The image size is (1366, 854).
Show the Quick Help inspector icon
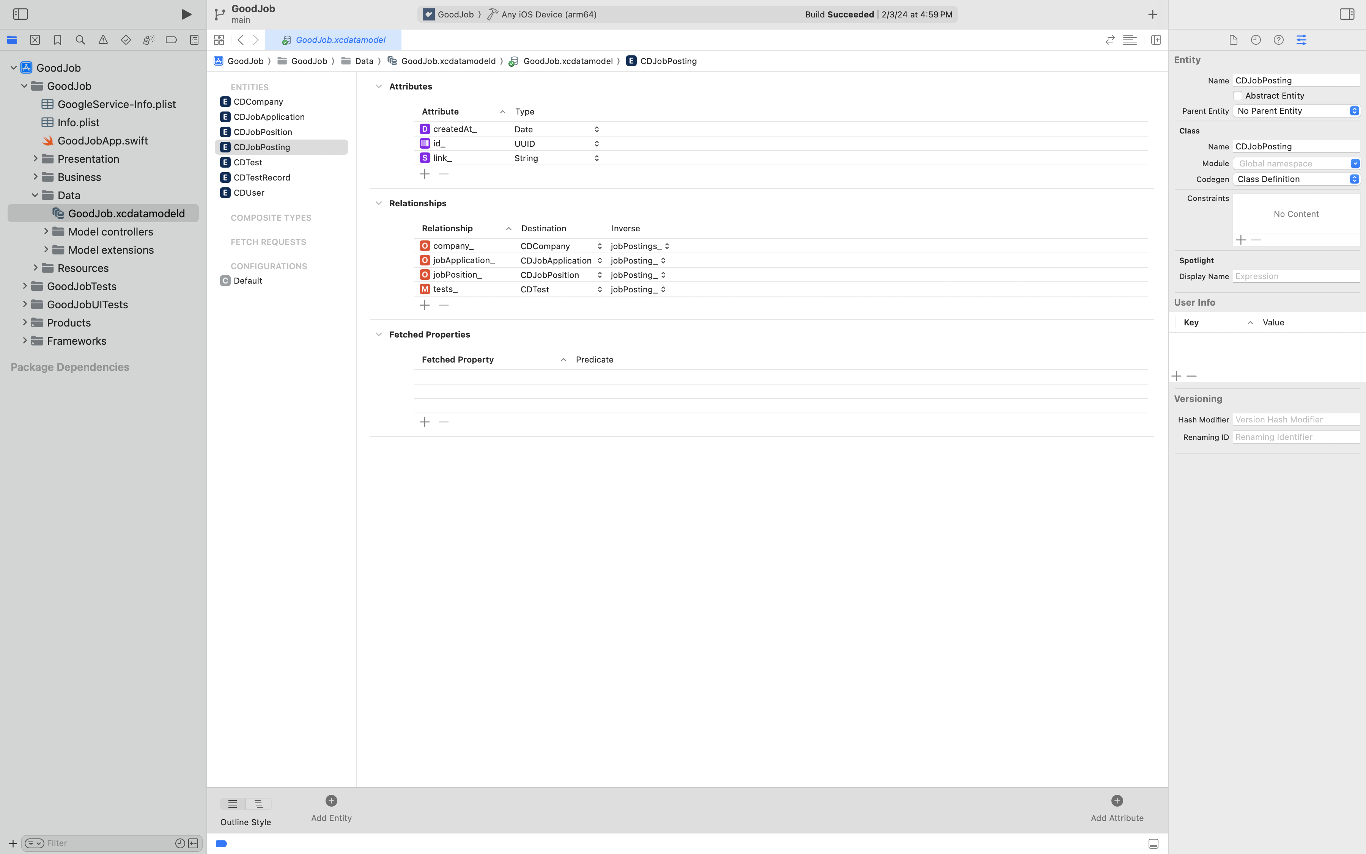(1278, 40)
